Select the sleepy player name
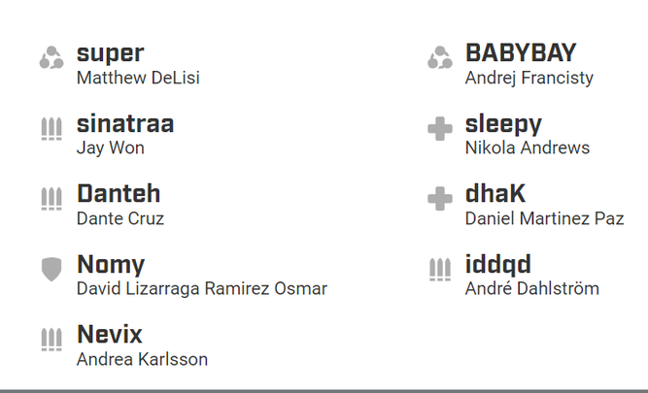Screen dimensions: 648x393 coord(503,124)
